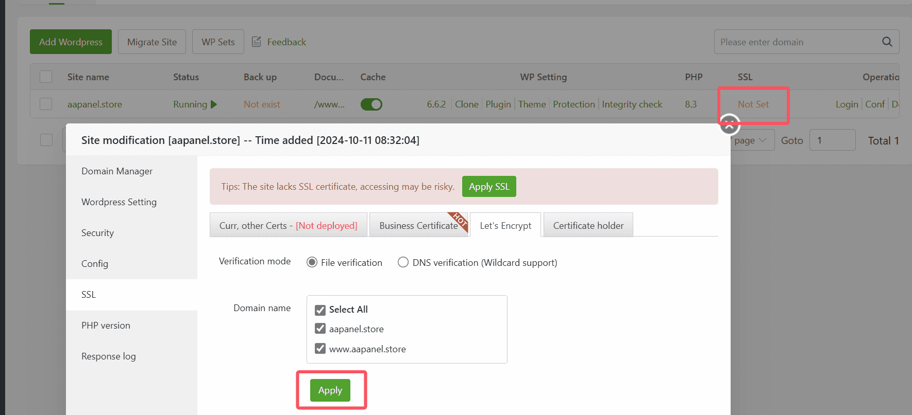Click the PHP 8.3 version link
The width and height of the screenshot is (912, 415).
tap(690, 104)
